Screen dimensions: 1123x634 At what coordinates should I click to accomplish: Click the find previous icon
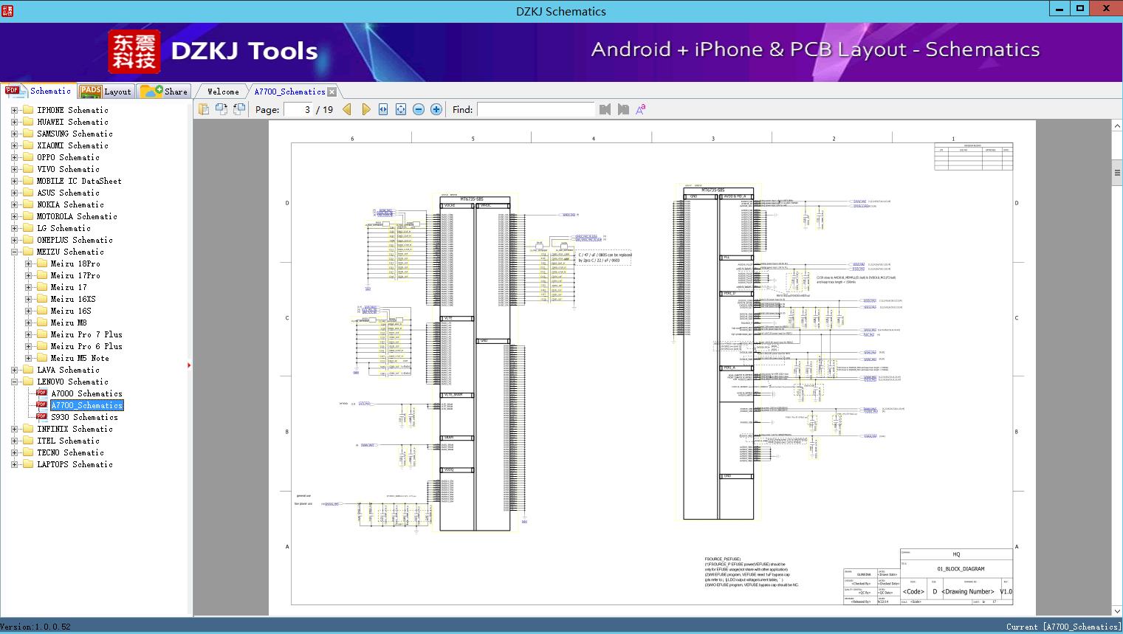[x=605, y=109]
